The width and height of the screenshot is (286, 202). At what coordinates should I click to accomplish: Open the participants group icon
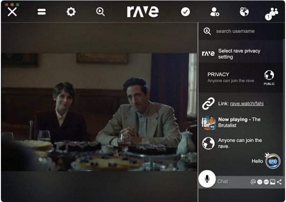[273, 12]
